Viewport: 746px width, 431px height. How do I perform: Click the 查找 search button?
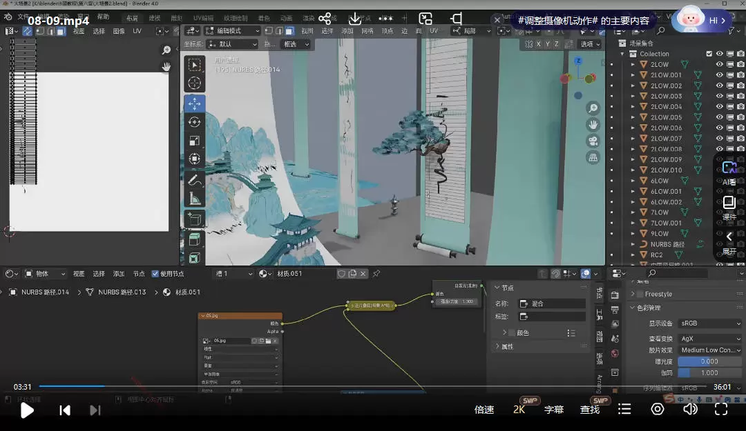pos(590,410)
